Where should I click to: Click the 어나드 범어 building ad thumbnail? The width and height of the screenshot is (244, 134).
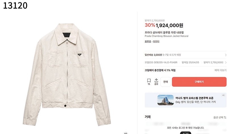coord(165,100)
